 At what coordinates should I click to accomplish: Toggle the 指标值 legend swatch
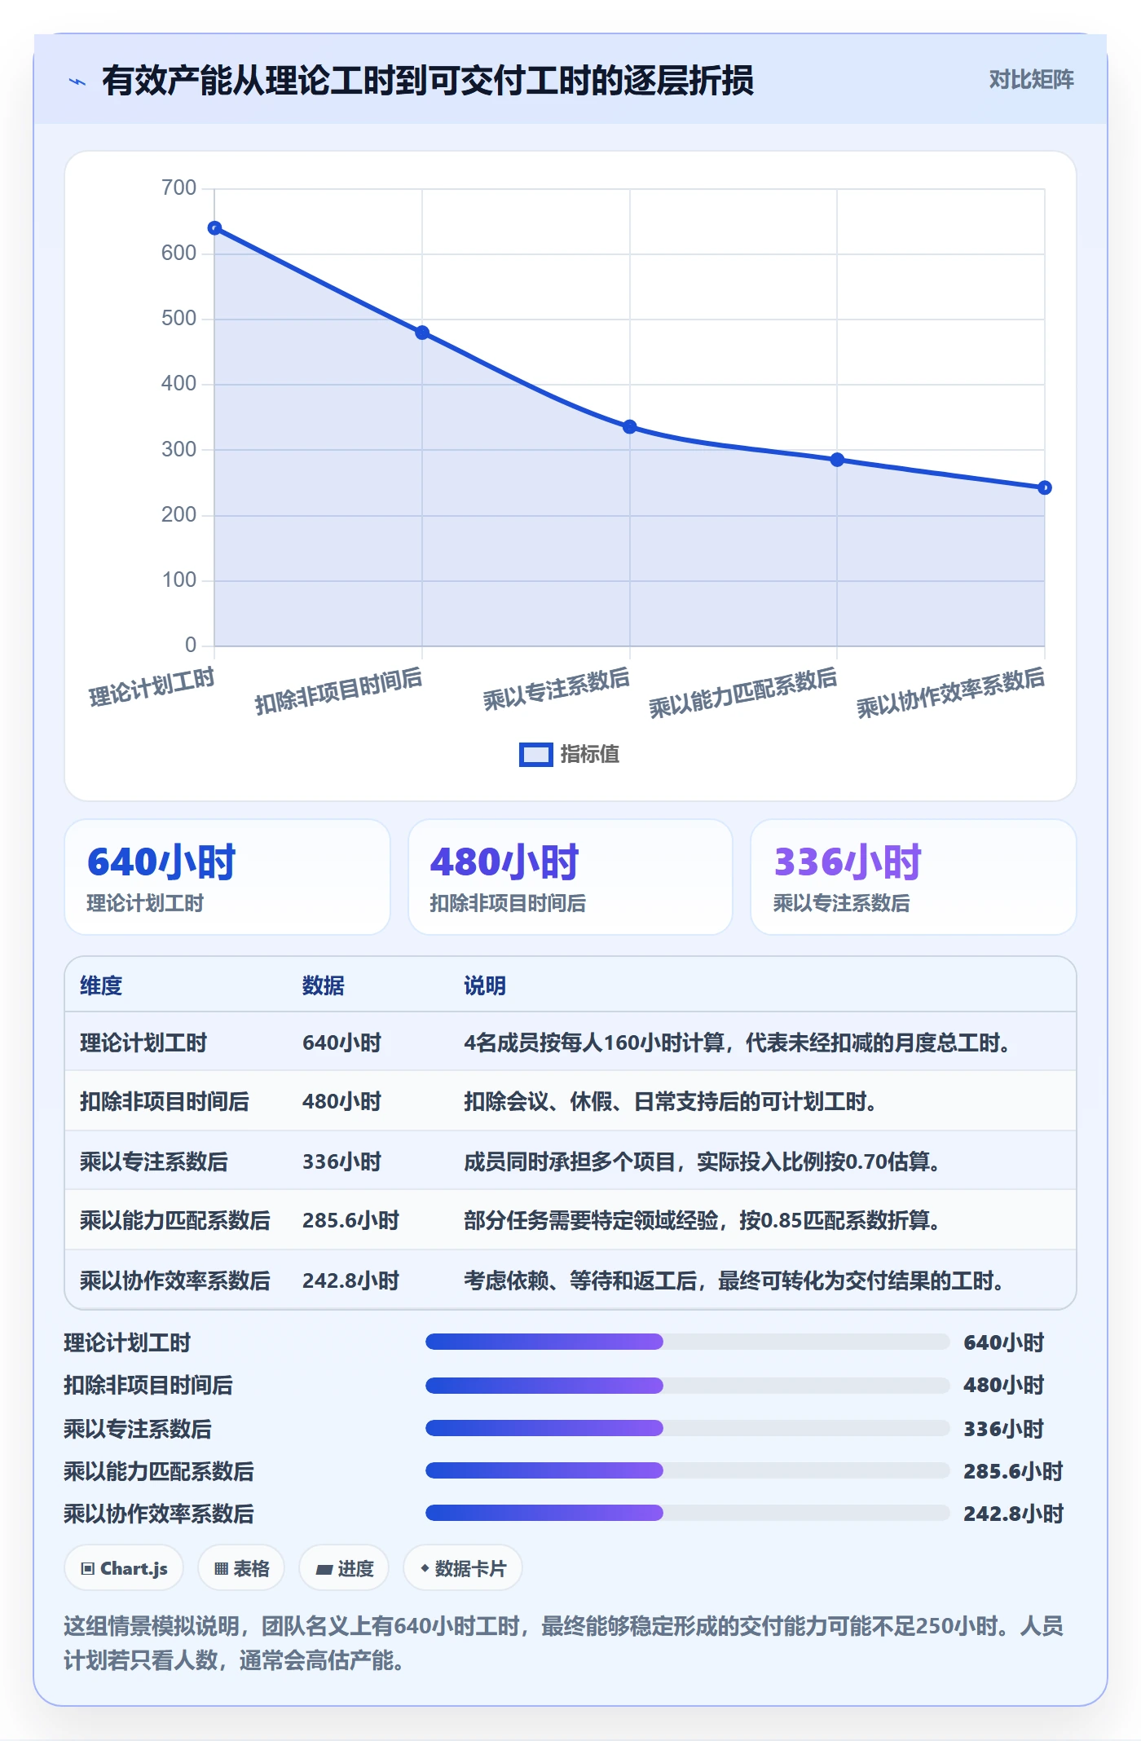click(x=535, y=754)
